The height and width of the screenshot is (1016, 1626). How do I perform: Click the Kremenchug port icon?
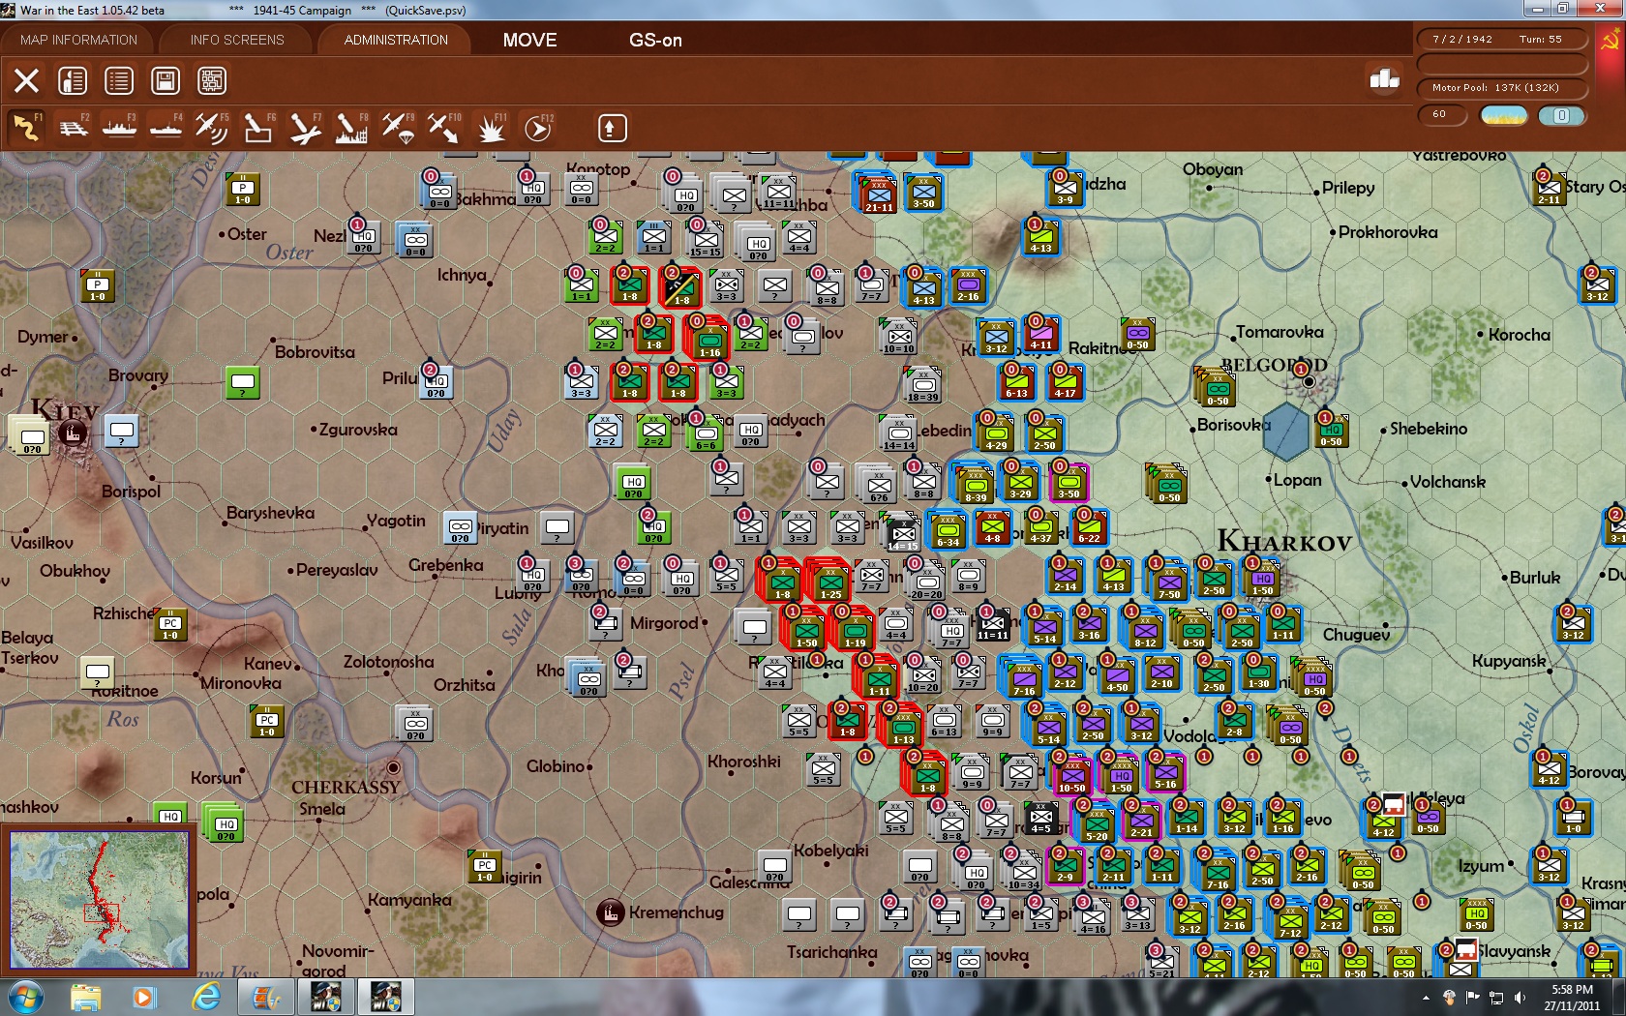[x=610, y=911]
